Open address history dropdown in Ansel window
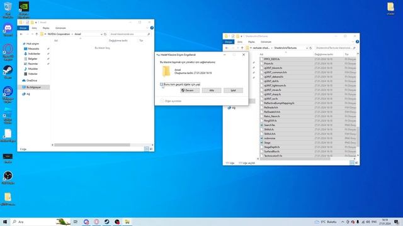This screenshot has width=403, height=226. click(101, 34)
